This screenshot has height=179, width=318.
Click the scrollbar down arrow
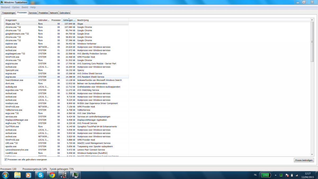pyautogui.click(x=312, y=154)
